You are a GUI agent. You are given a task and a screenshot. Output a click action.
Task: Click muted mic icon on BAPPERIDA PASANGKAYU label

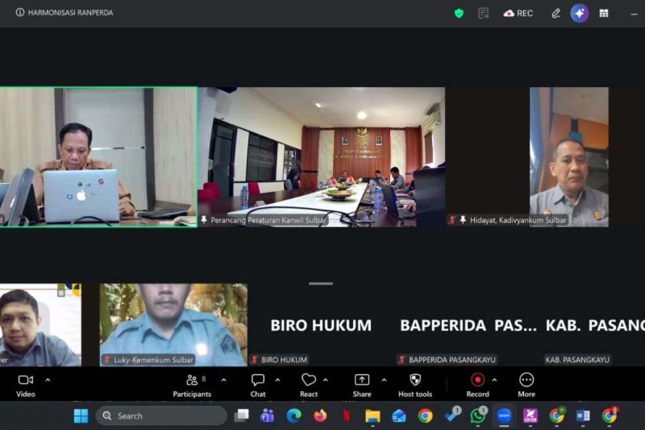click(402, 360)
